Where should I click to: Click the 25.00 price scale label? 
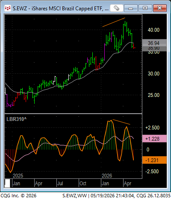click(x=153, y=95)
